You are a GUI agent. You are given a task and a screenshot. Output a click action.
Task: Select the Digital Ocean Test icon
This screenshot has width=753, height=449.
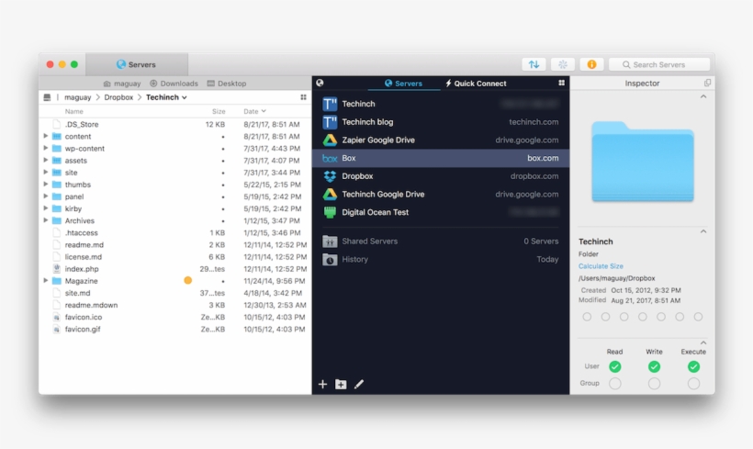tap(330, 212)
